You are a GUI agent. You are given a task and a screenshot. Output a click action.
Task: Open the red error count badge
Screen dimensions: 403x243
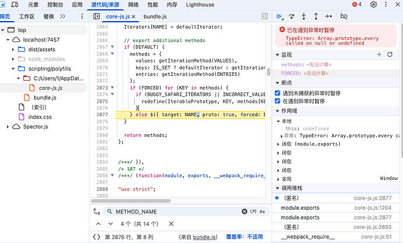pos(357,4)
